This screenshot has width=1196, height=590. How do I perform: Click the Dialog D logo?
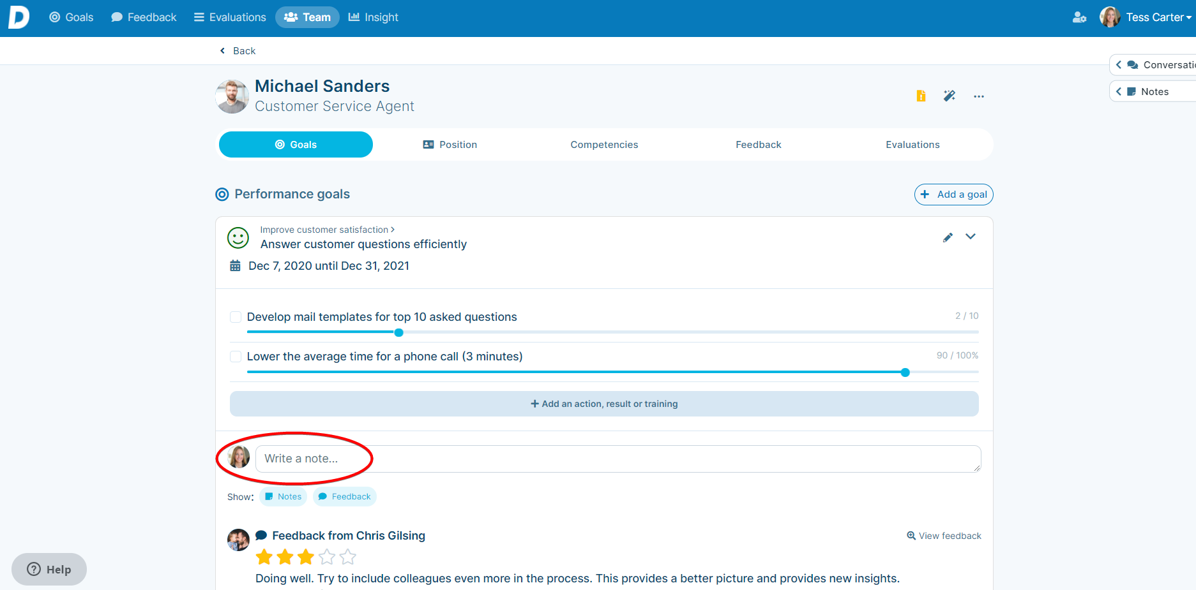(19, 17)
